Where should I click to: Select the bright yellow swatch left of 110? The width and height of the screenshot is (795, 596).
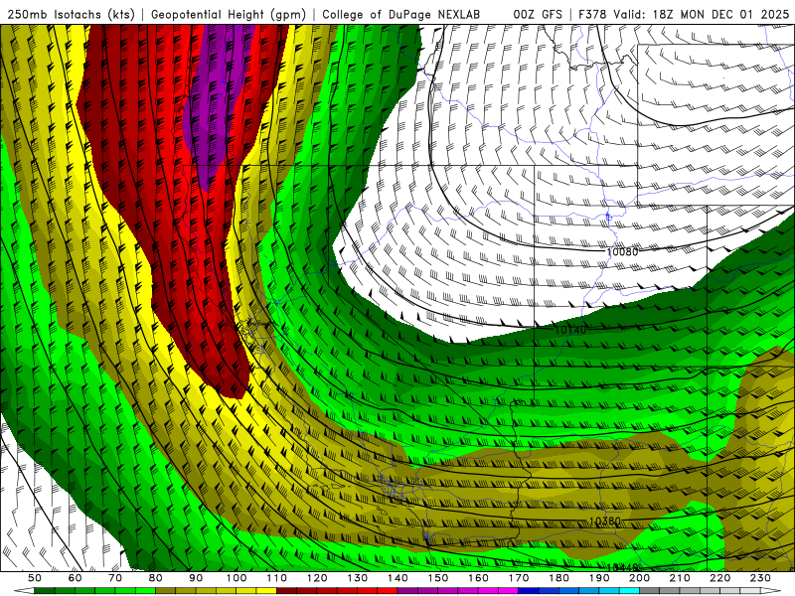click(266, 591)
